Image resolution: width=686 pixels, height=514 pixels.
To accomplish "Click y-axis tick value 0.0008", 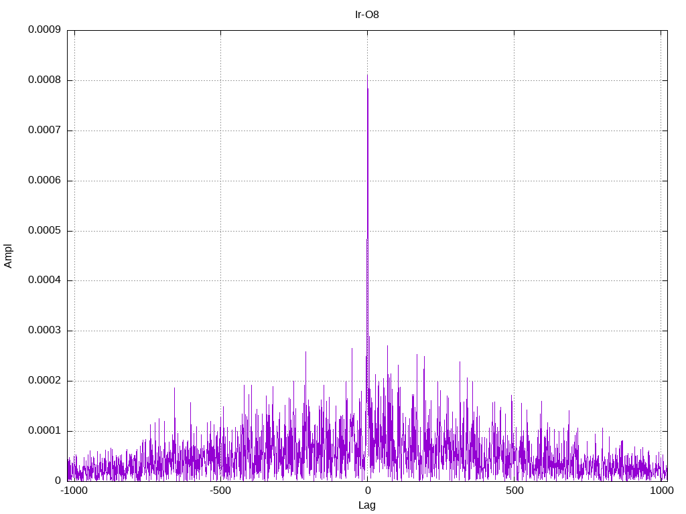I will 44,80.
